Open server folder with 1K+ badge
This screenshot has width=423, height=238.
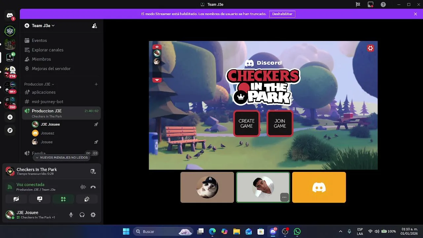[10, 88]
